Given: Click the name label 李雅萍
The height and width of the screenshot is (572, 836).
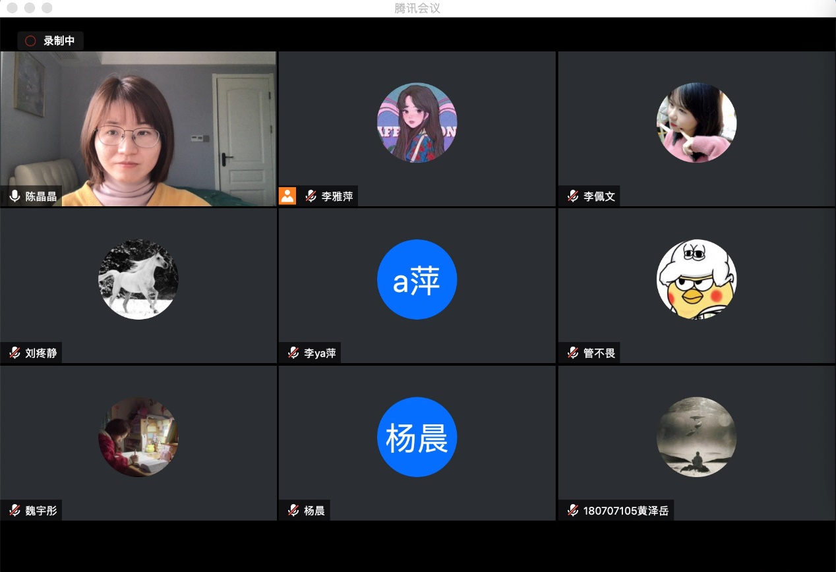Looking at the screenshot, I should [x=337, y=196].
